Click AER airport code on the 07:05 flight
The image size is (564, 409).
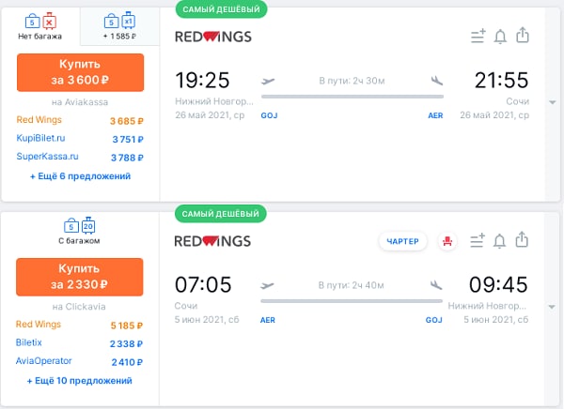268,320
